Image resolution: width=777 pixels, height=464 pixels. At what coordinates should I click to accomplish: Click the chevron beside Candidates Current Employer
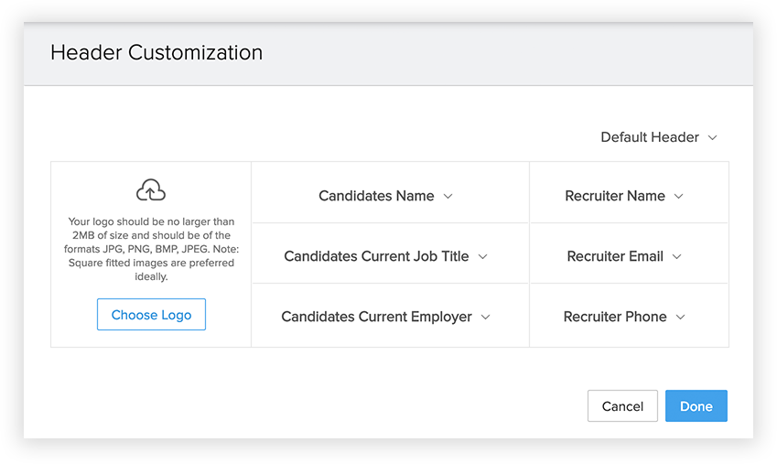(x=486, y=318)
